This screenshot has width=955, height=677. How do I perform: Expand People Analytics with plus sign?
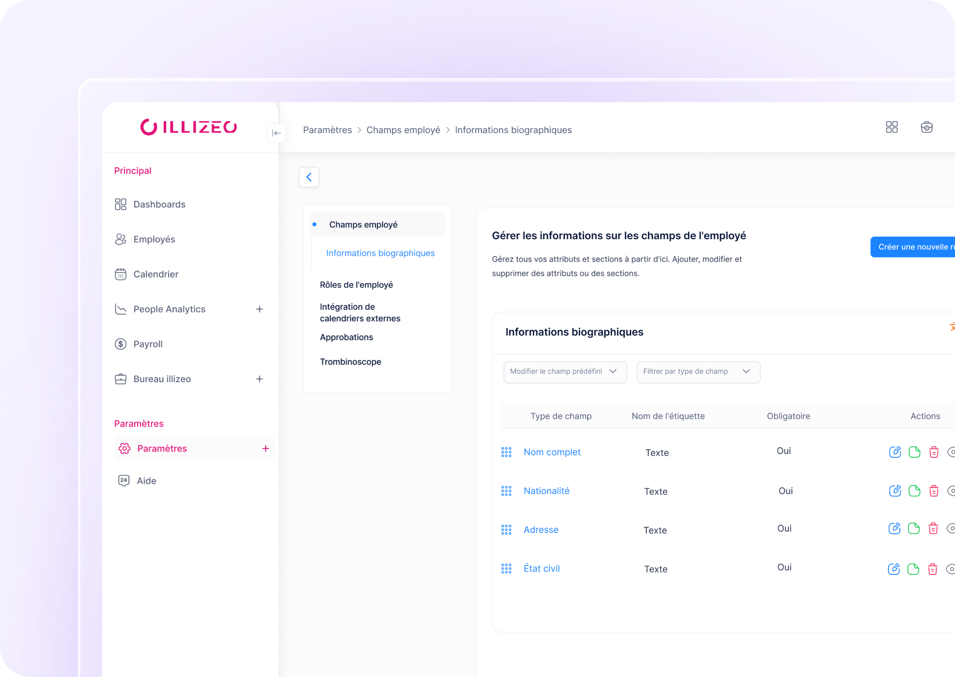point(259,309)
